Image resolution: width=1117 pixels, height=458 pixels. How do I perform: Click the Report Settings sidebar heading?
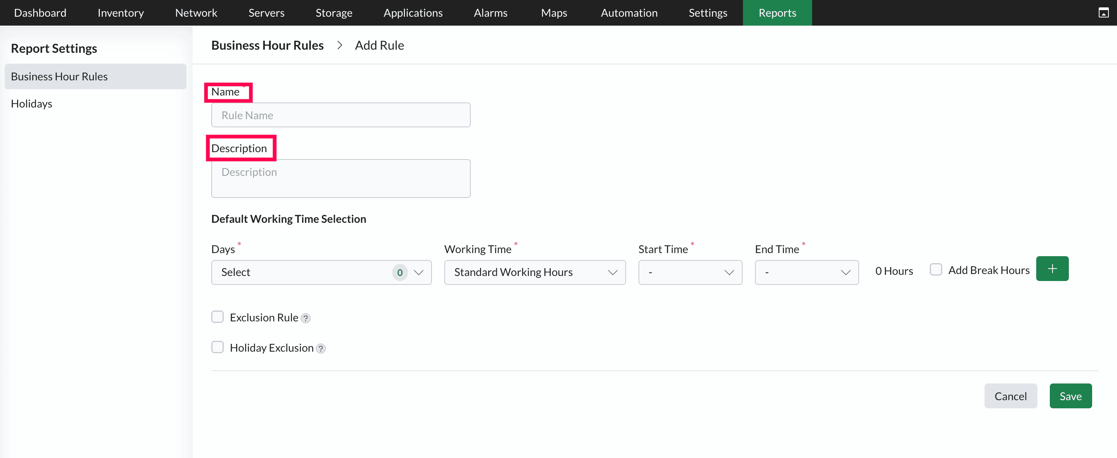tap(54, 48)
